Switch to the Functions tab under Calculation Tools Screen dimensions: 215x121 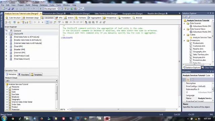24,75
